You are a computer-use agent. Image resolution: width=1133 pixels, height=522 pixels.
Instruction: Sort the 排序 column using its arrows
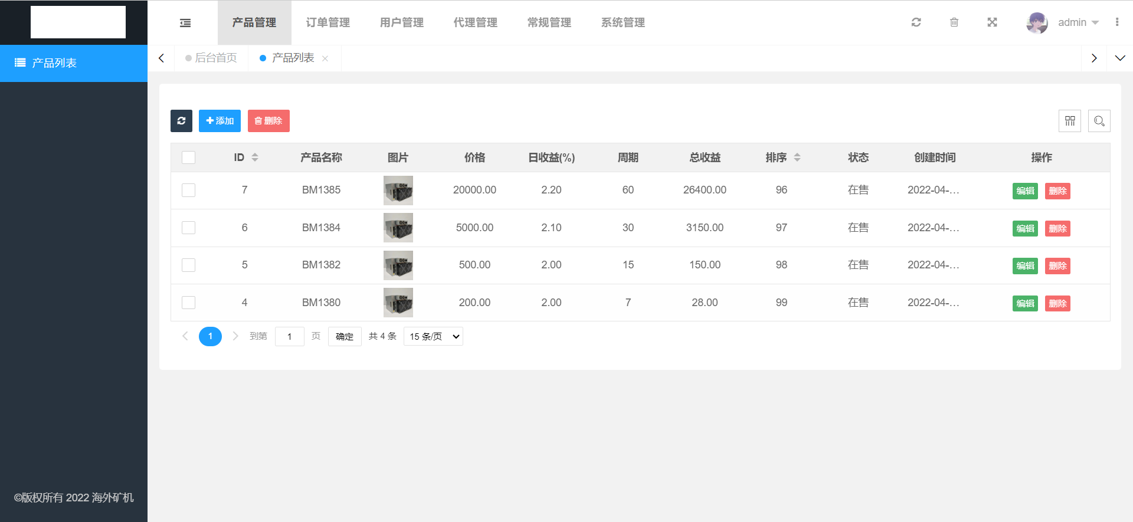coord(797,157)
